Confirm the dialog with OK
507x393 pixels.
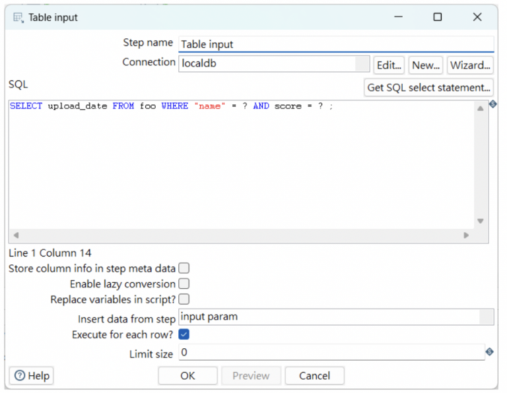click(x=187, y=376)
